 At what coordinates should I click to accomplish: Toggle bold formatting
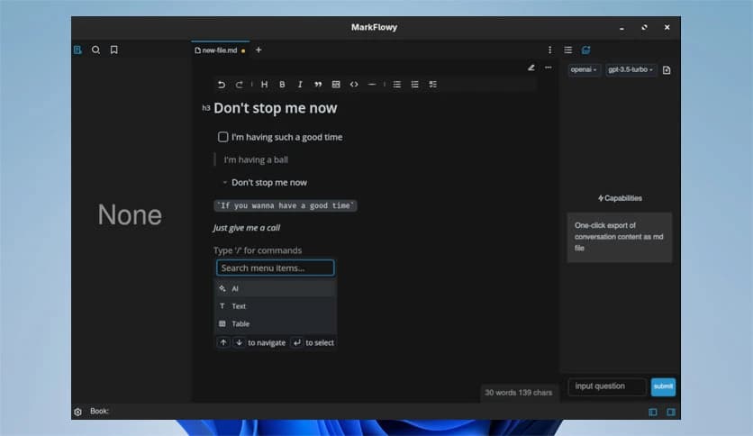(x=283, y=85)
